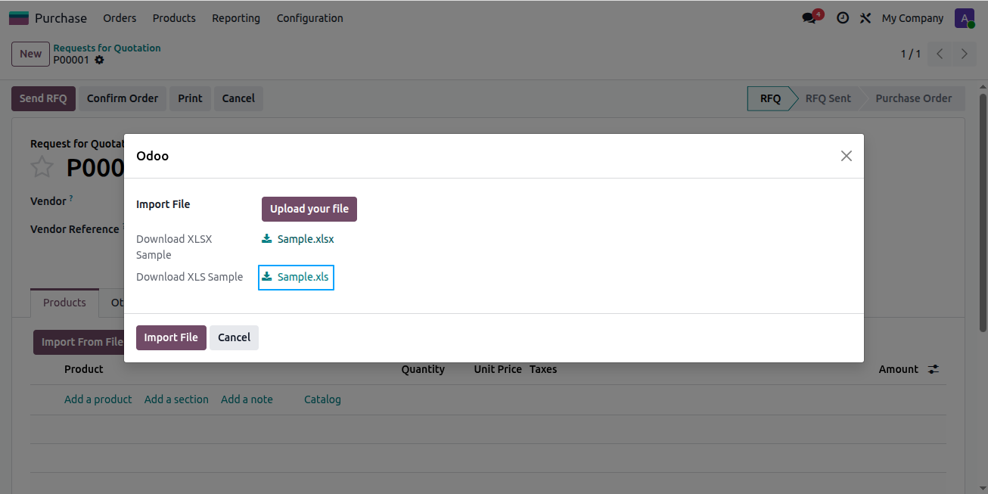Click the download icon beside Sample.xls

(x=266, y=277)
